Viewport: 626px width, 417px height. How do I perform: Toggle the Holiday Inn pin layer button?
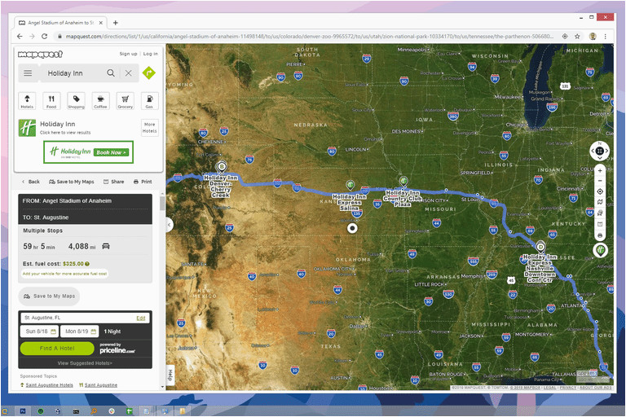pos(601,251)
